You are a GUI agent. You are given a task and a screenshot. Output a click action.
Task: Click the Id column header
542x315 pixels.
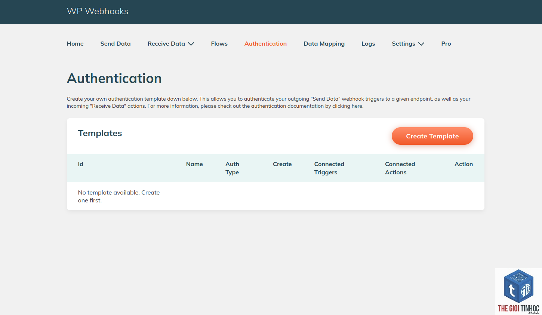(x=81, y=164)
